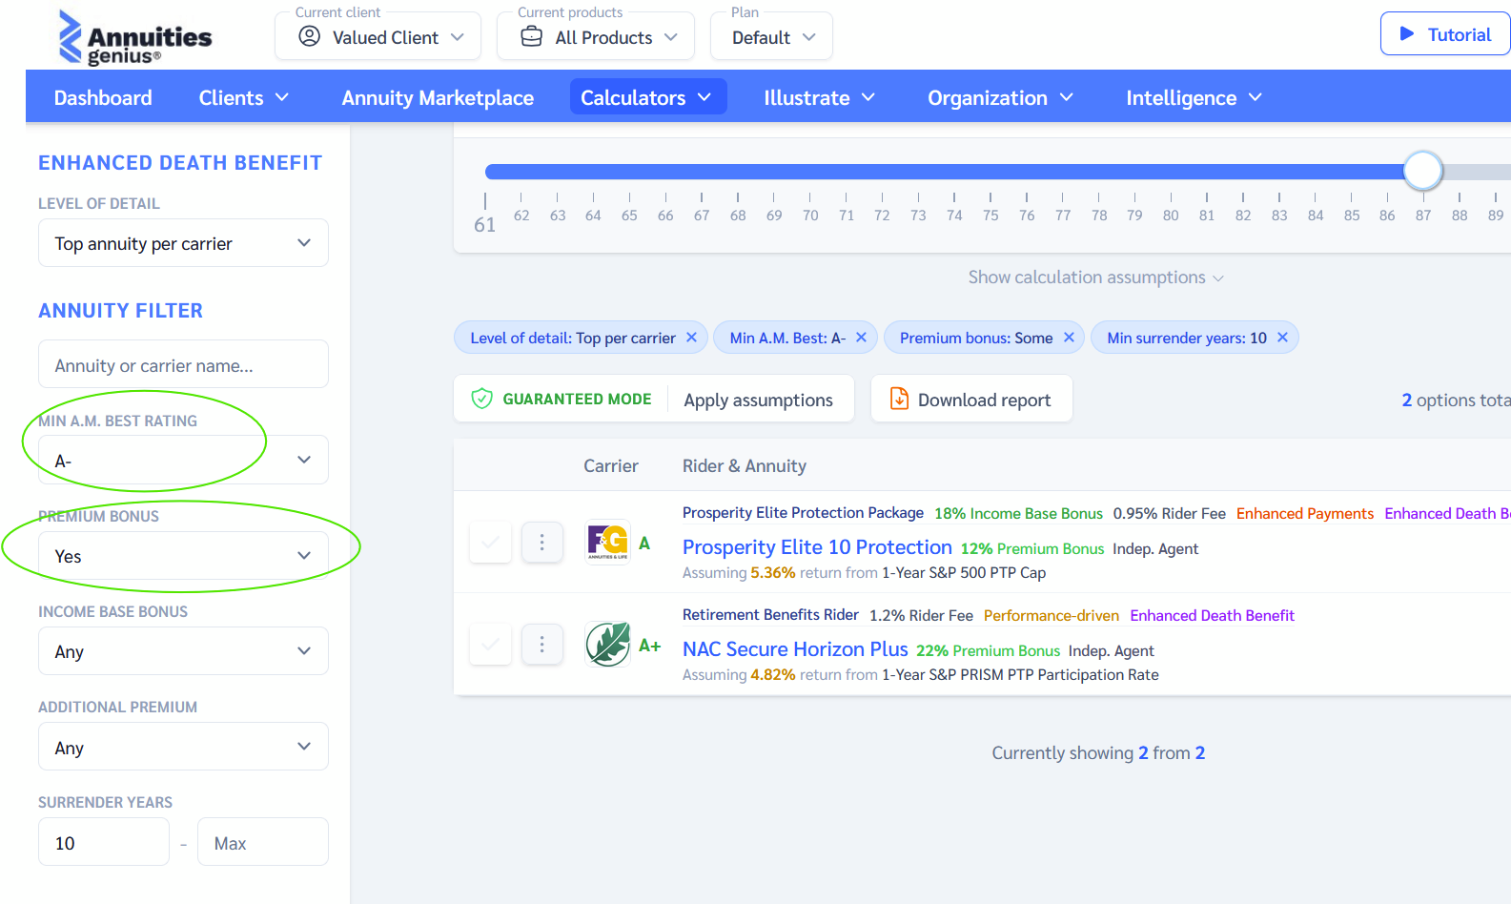Click the surrender years minimum field
The height and width of the screenshot is (904, 1511).
coord(104,842)
